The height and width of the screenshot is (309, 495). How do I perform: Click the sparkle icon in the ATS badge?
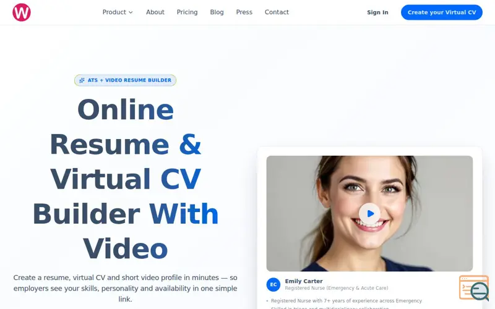pos(82,80)
